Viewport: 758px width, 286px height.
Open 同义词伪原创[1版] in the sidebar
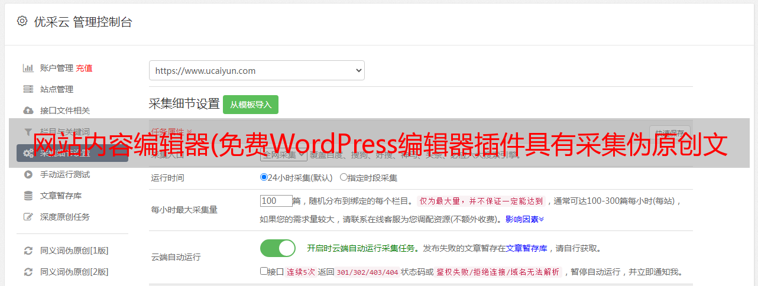[x=74, y=251]
